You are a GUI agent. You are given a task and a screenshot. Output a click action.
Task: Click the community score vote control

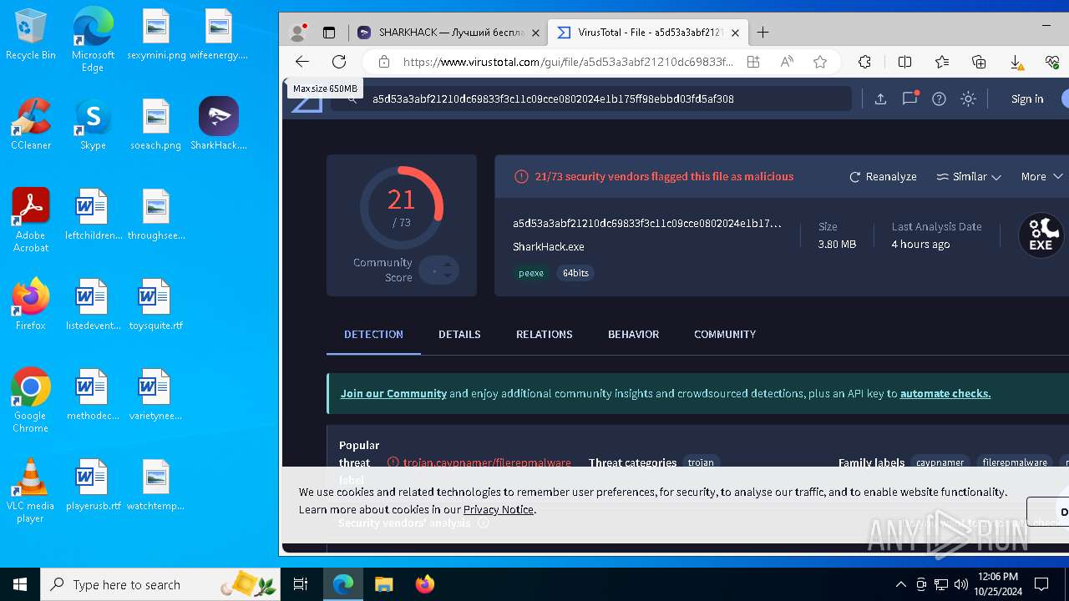pyautogui.click(x=439, y=270)
